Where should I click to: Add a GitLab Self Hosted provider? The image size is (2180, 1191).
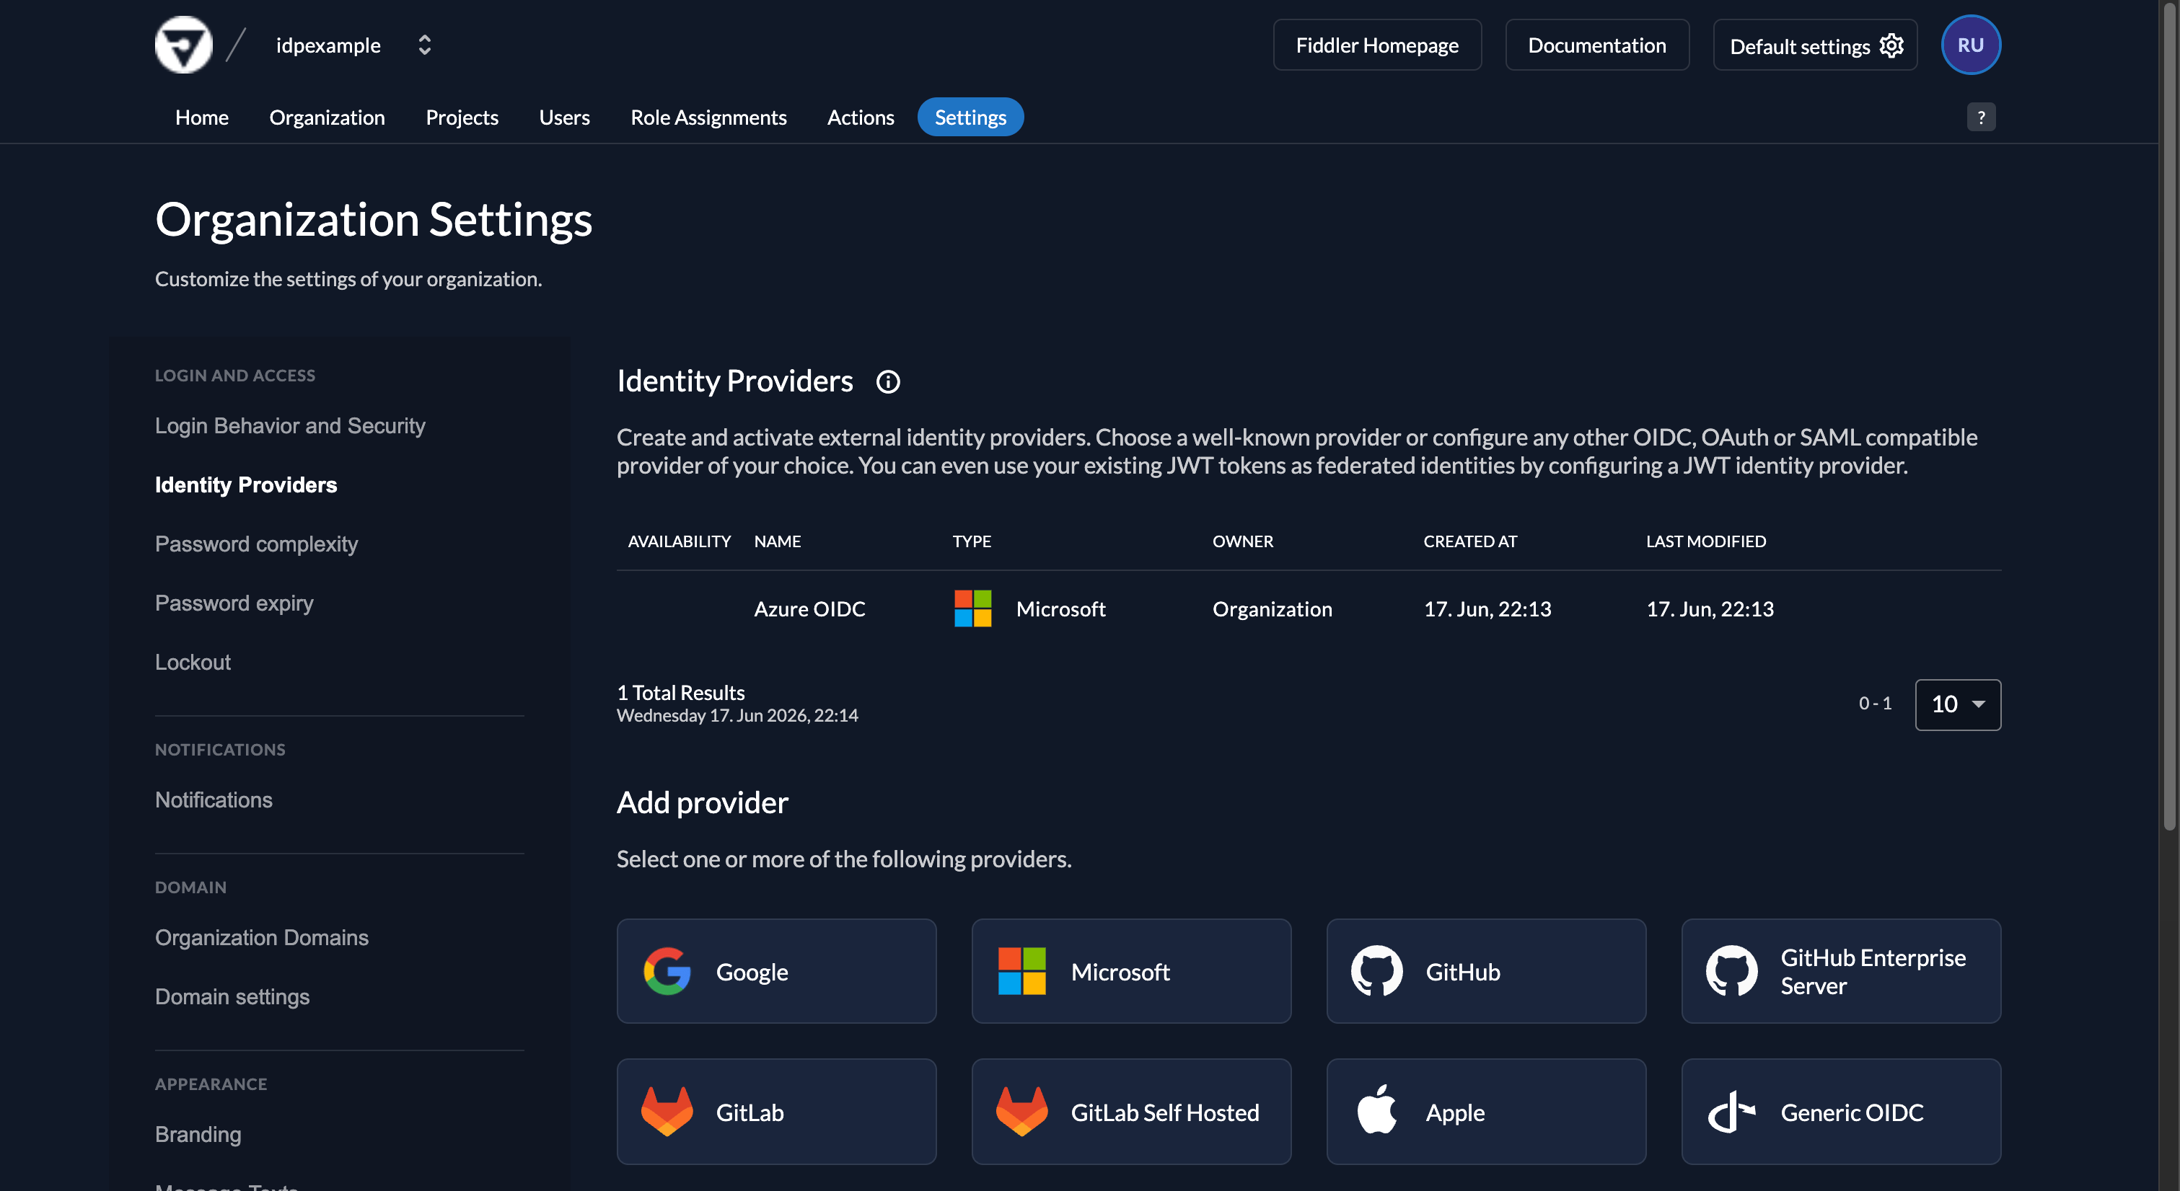1130,1112
